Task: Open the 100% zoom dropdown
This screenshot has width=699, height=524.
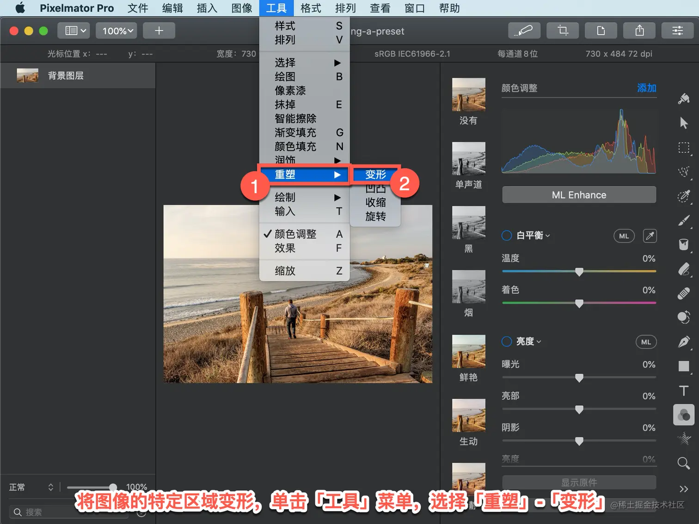Action: [116, 30]
